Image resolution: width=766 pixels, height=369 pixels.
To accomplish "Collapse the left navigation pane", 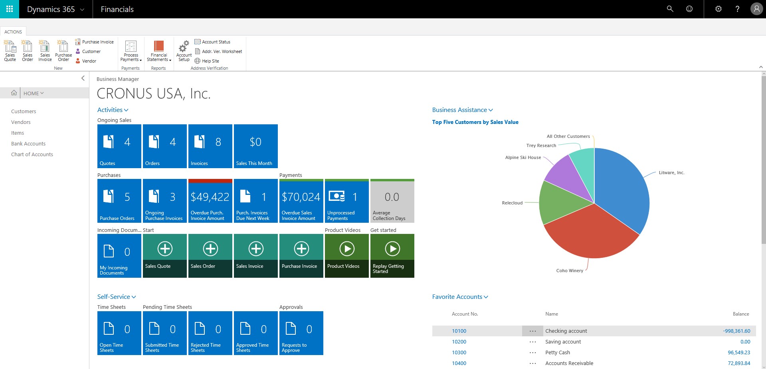I will click(x=83, y=78).
